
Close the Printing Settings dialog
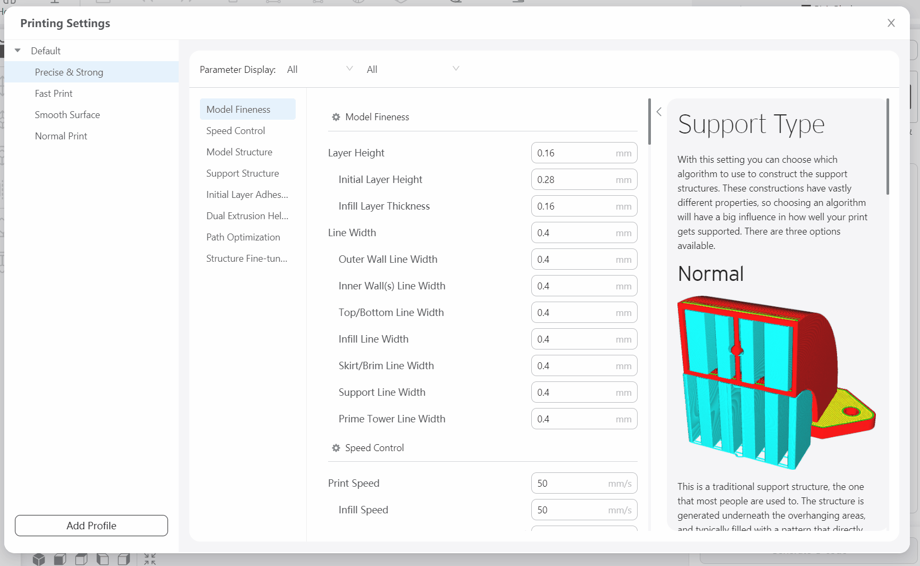coord(891,23)
